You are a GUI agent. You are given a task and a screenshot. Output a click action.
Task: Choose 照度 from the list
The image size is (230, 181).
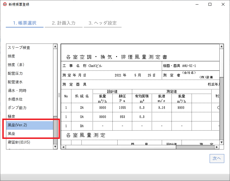pyautogui.click(x=11, y=56)
